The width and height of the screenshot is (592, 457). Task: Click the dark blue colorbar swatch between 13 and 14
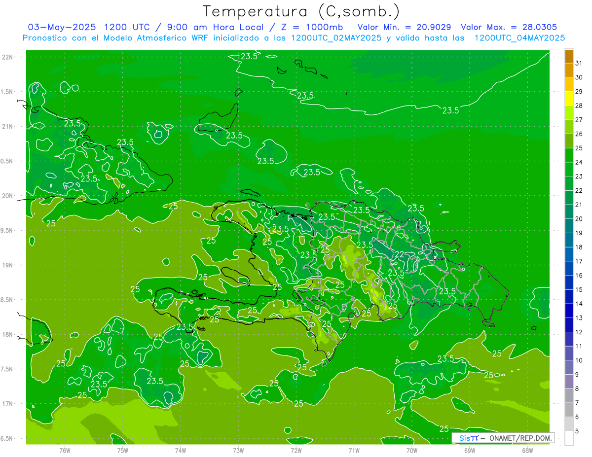(569, 311)
